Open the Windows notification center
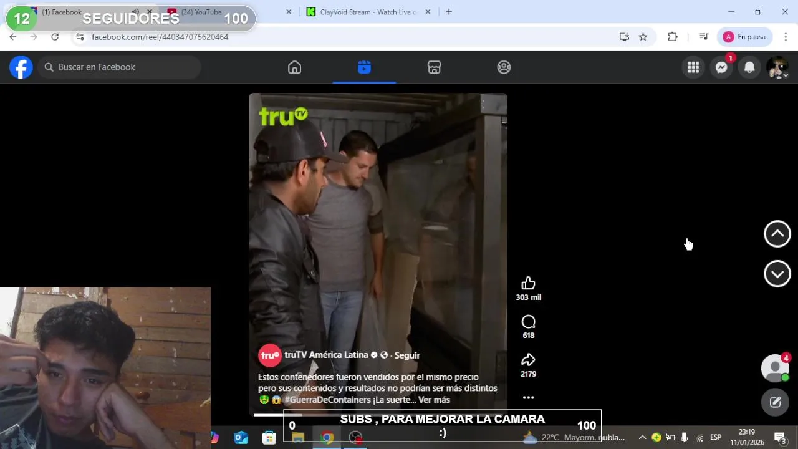798x449 pixels. tap(779, 438)
